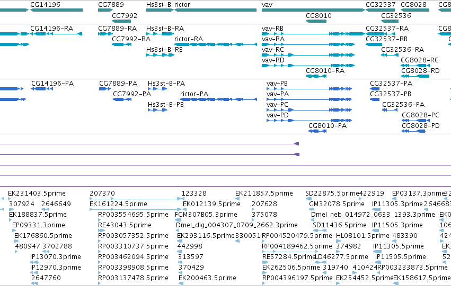The width and height of the screenshot is (451, 286).
Task: Select Dmel_dig_004307_0709_2662.3prime entry
Action: (237, 225)
